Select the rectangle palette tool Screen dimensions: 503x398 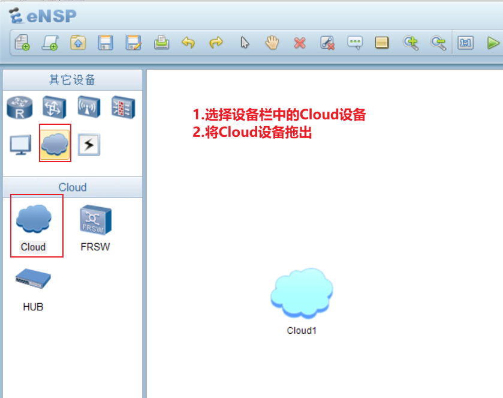click(x=382, y=43)
